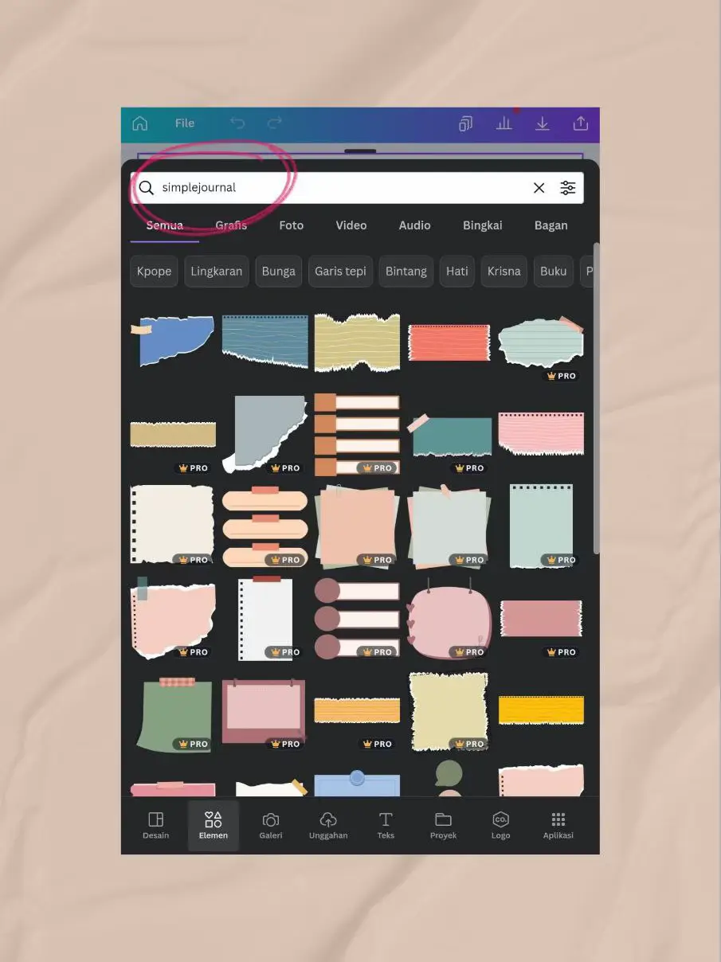This screenshot has width=721, height=962.
Task: Select the Desain icon in bottom navigation
Action: point(155,825)
